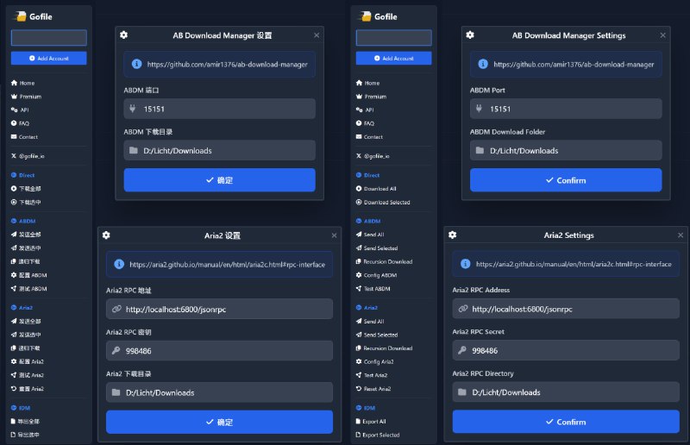The height and width of the screenshot is (445, 690).
Task: Click 重置 Aria2 in the Chinese sidebar
Action: 28,389
